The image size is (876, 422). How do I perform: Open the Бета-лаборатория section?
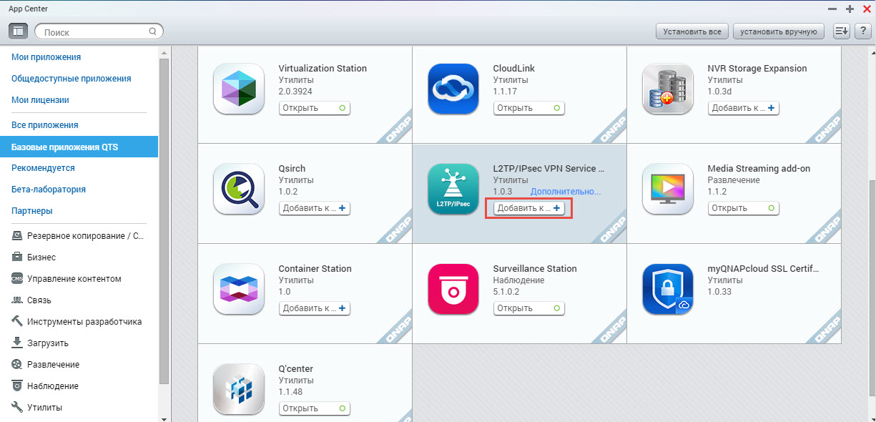pos(49,190)
